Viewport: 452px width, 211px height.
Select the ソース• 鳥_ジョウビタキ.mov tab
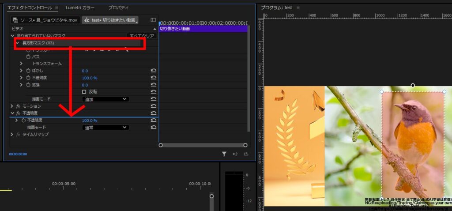(45, 20)
